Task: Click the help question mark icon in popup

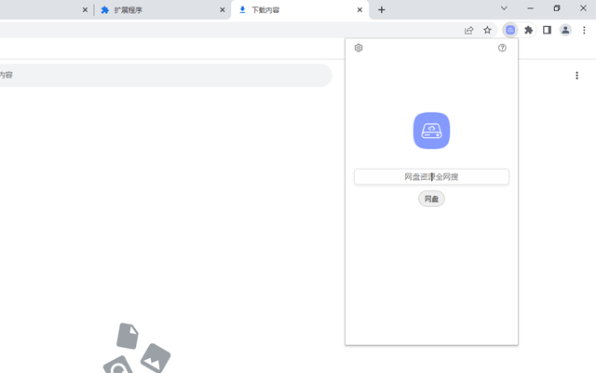Action: point(503,48)
